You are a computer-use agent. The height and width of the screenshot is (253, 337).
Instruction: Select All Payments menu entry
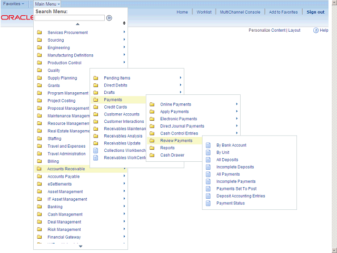(x=228, y=174)
